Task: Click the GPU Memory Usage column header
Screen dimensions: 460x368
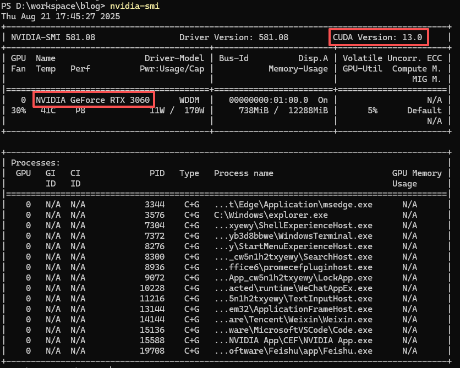Action: coord(417,178)
